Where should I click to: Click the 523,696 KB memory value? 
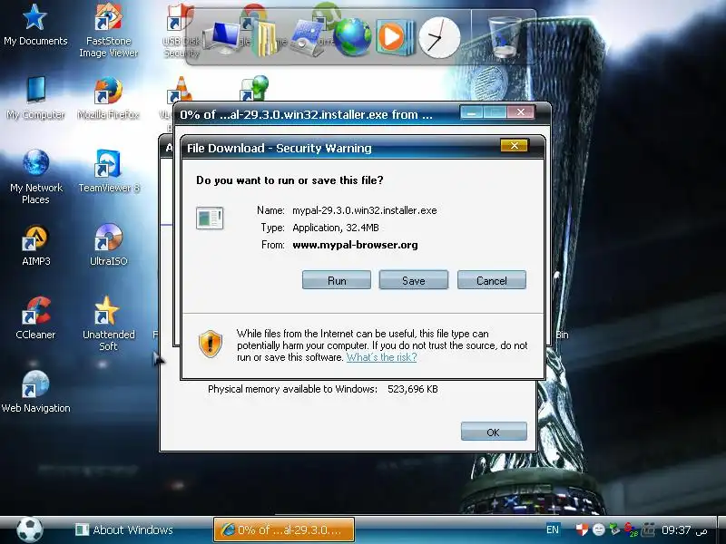coord(413,389)
